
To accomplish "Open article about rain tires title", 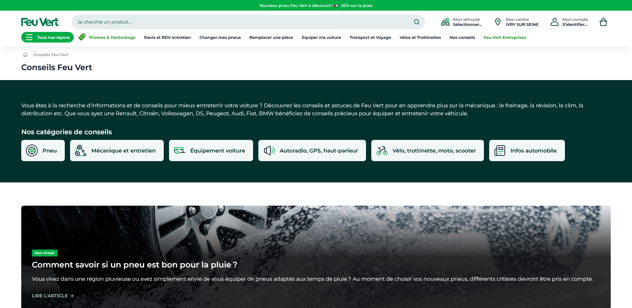I will [135, 265].
